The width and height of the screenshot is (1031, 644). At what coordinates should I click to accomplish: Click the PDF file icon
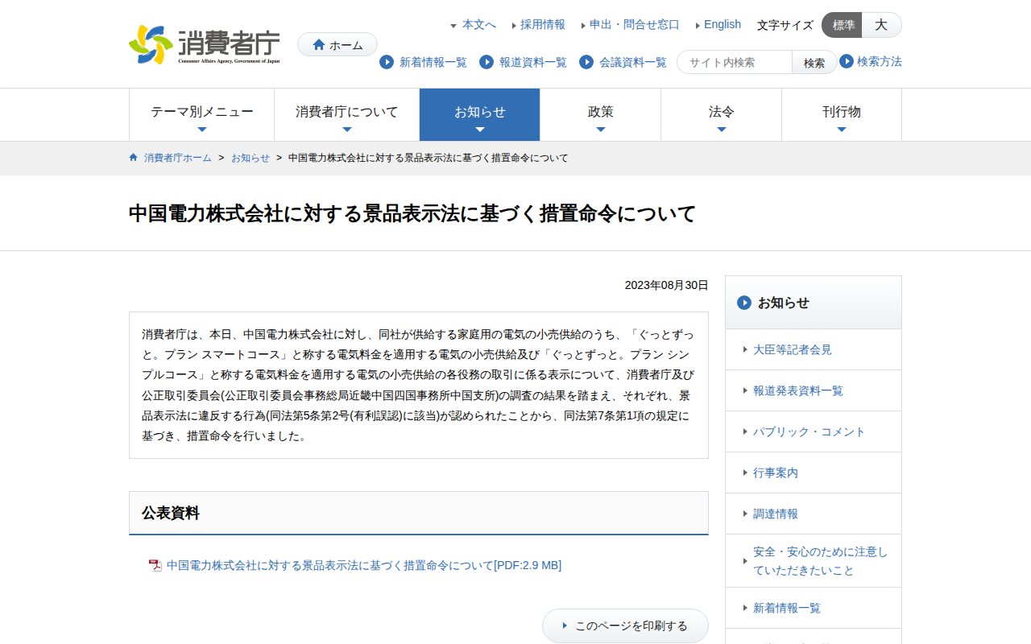(155, 566)
